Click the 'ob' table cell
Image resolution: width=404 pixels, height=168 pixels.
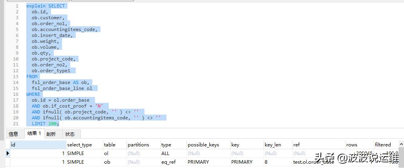115,162
